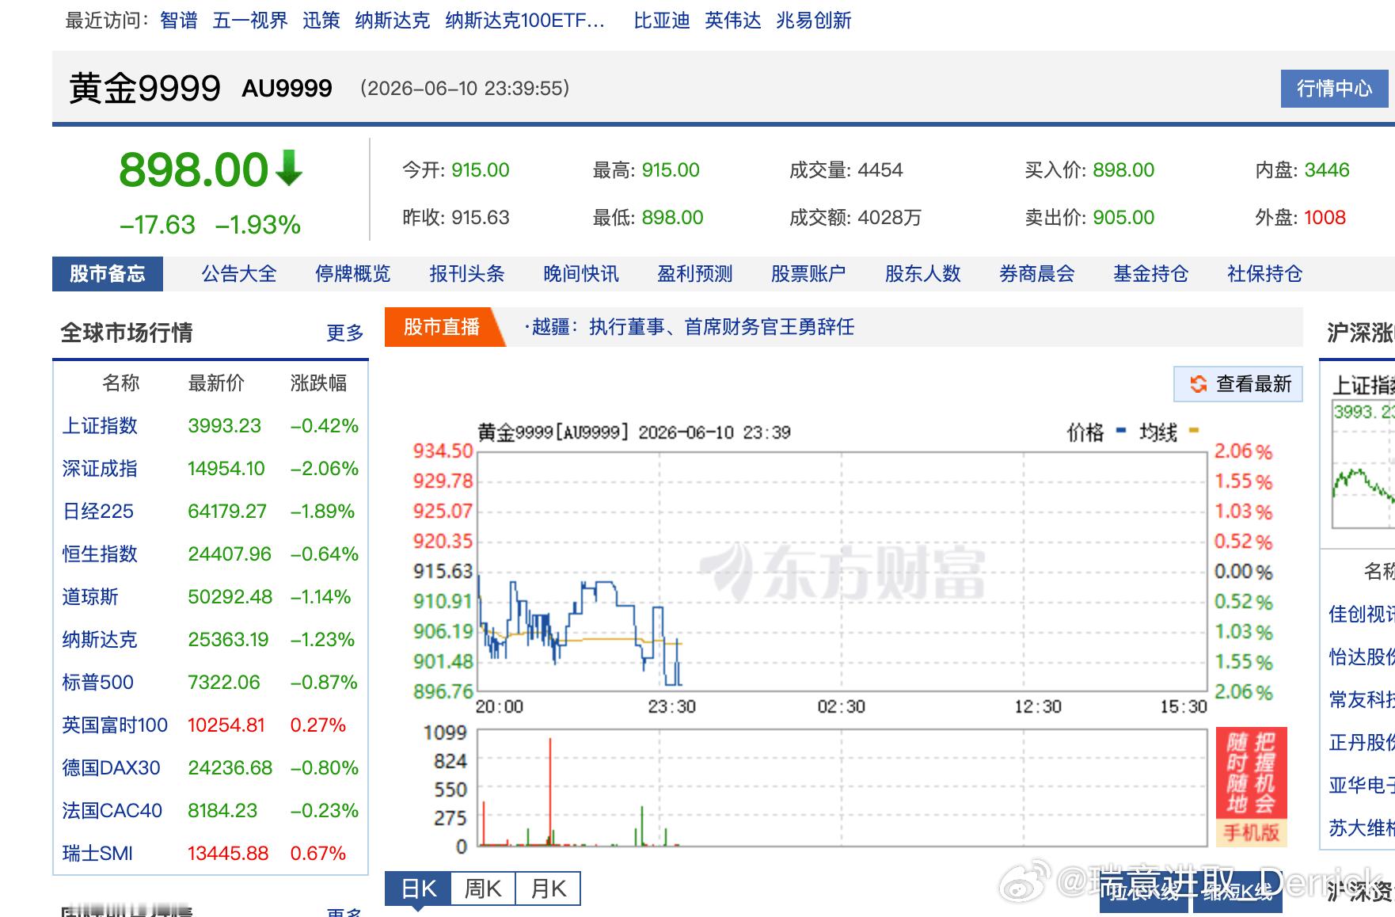
Task: Open 日经225 in global market list
Action: tap(97, 512)
